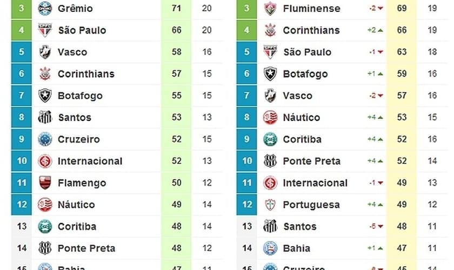
Task: Click the Grêmio club crest
Action: click(x=45, y=9)
